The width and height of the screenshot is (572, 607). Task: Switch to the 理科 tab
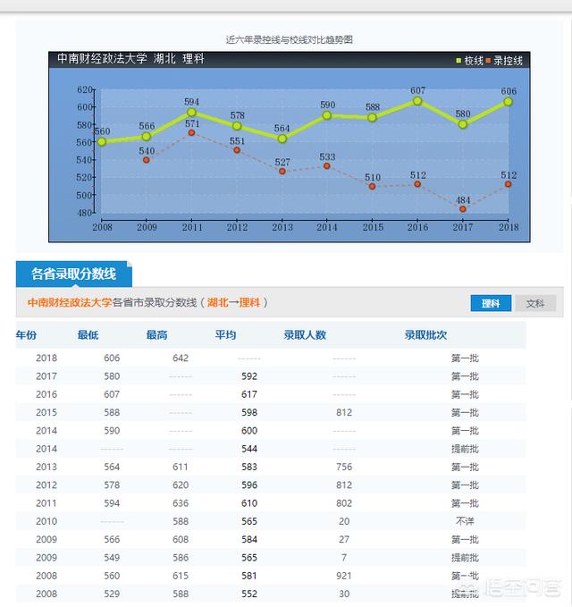point(491,303)
